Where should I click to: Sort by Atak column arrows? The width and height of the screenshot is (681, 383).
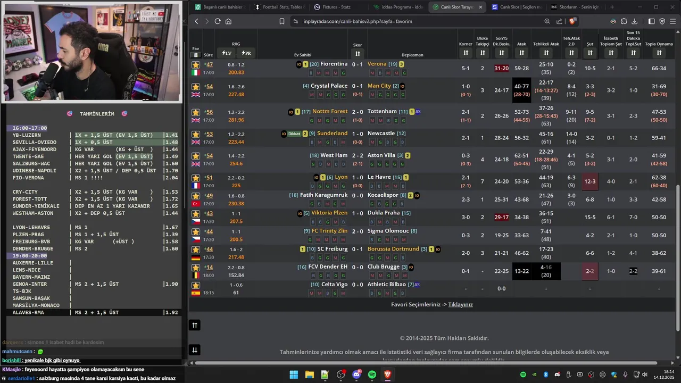tap(521, 53)
